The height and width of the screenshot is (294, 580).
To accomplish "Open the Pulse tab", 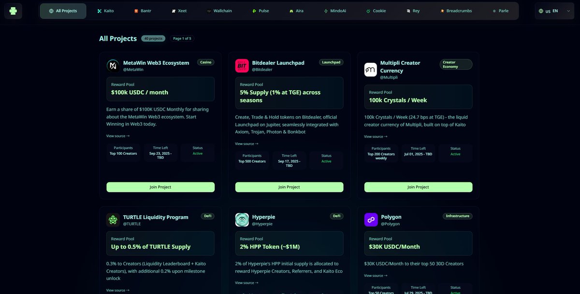I will coord(261,11).
